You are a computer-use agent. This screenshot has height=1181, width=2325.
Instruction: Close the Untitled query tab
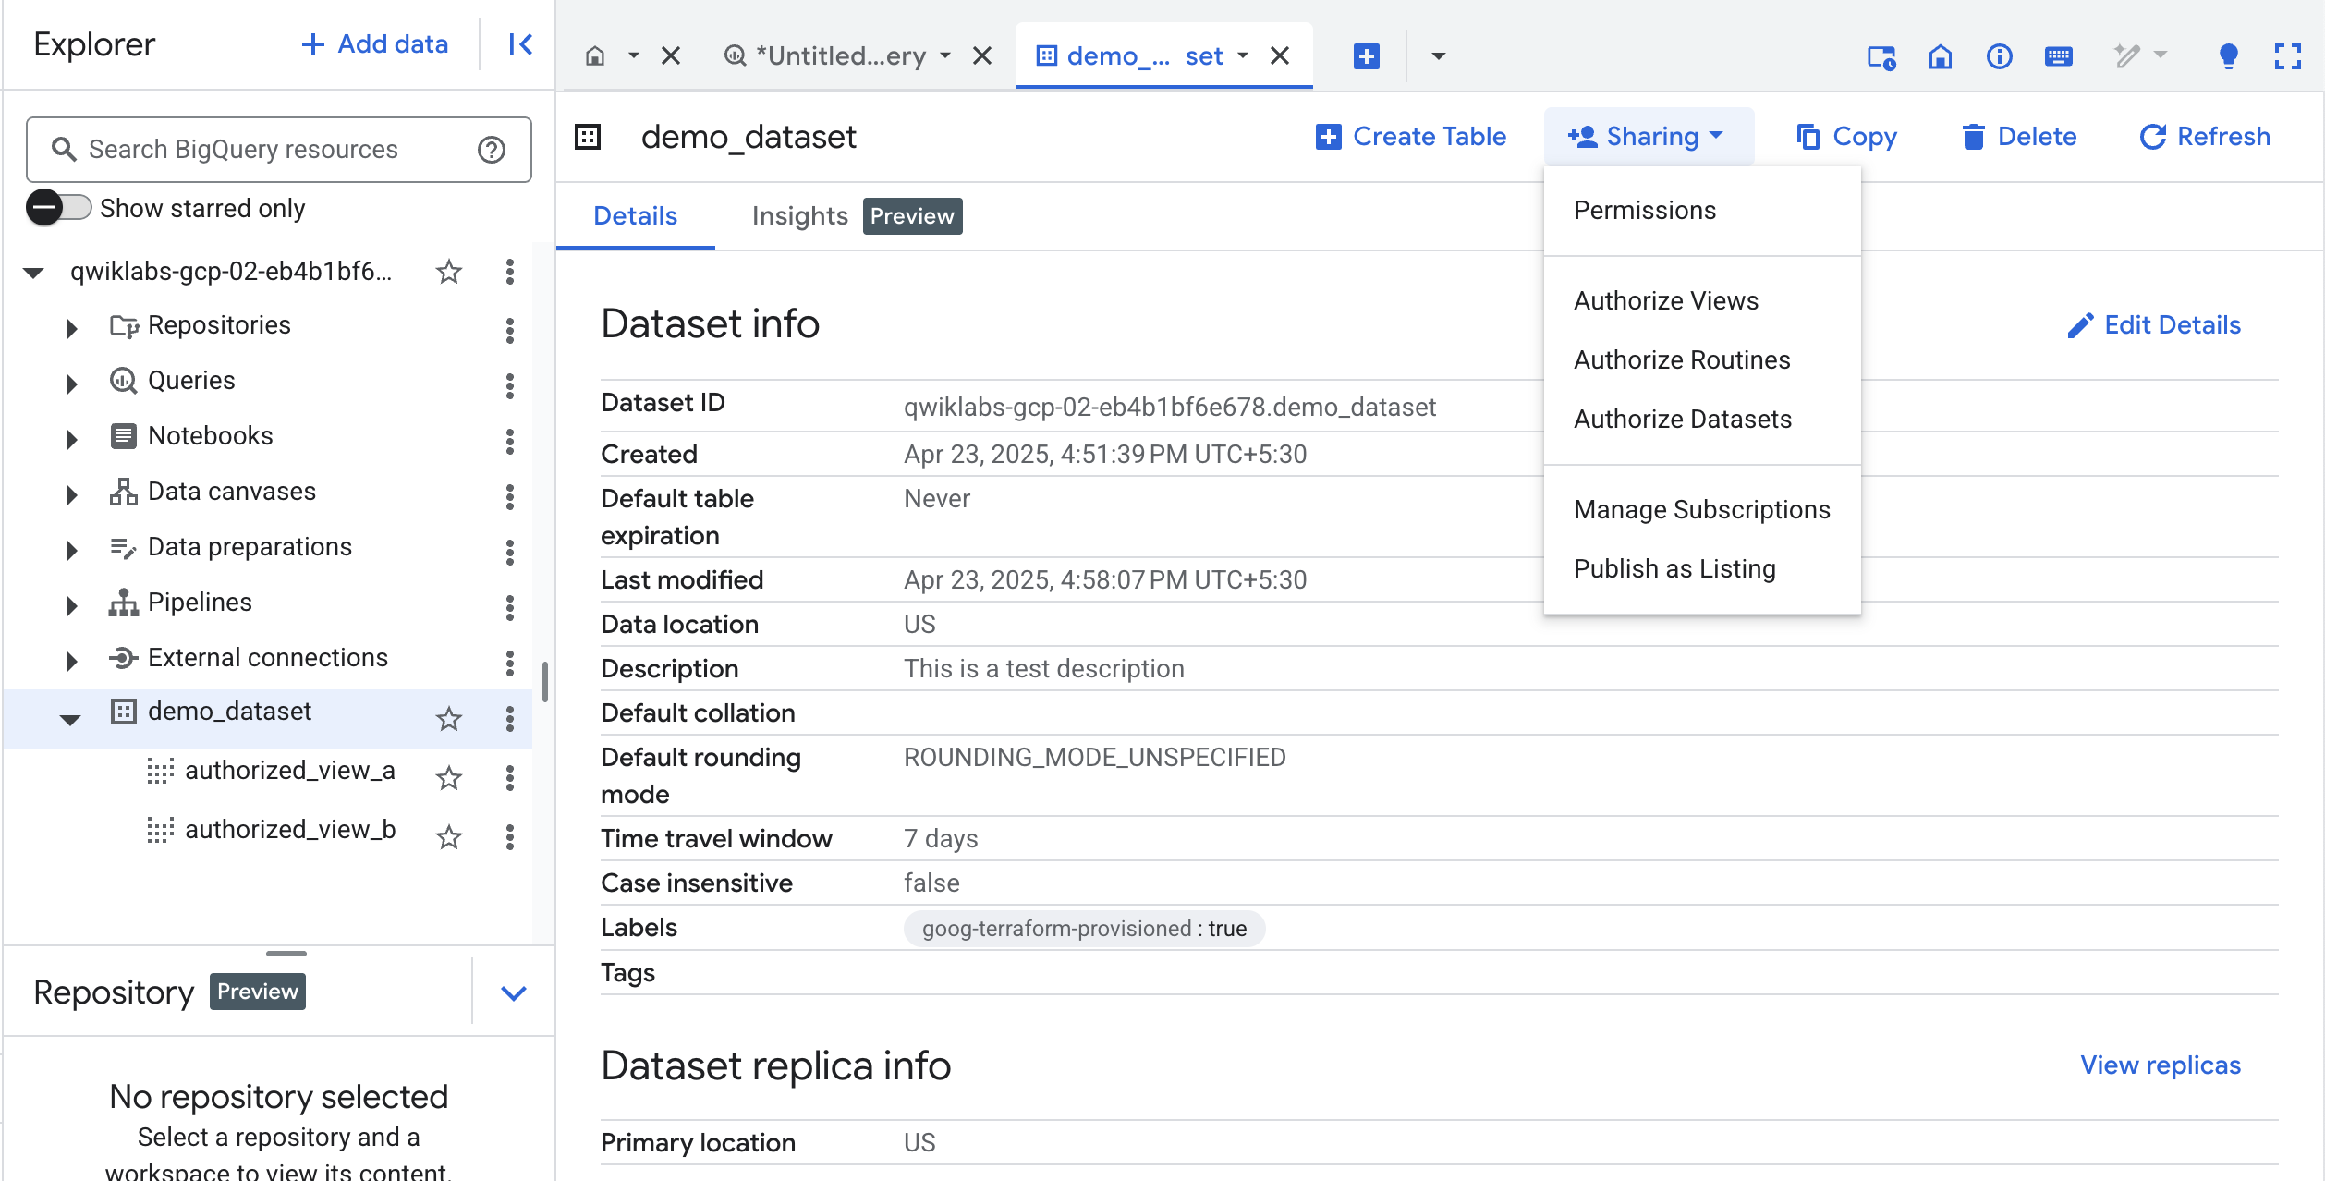click(982, 56)
